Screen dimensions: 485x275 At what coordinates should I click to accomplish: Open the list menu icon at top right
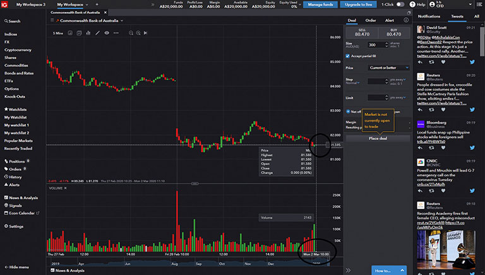coord(479,4)
